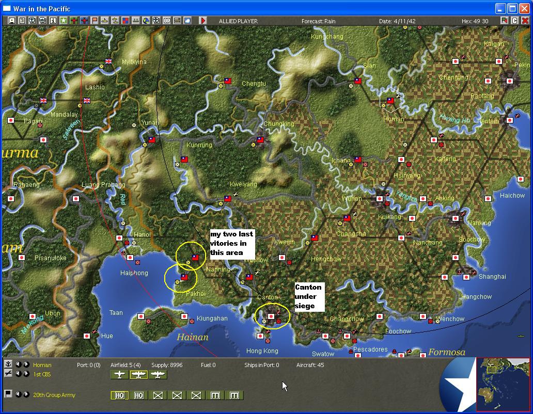This screenshot has height=414, width=533.
Task: Click the 'Aircraft: 45' value
Action: pyautogui.click(x=310, y=365)
